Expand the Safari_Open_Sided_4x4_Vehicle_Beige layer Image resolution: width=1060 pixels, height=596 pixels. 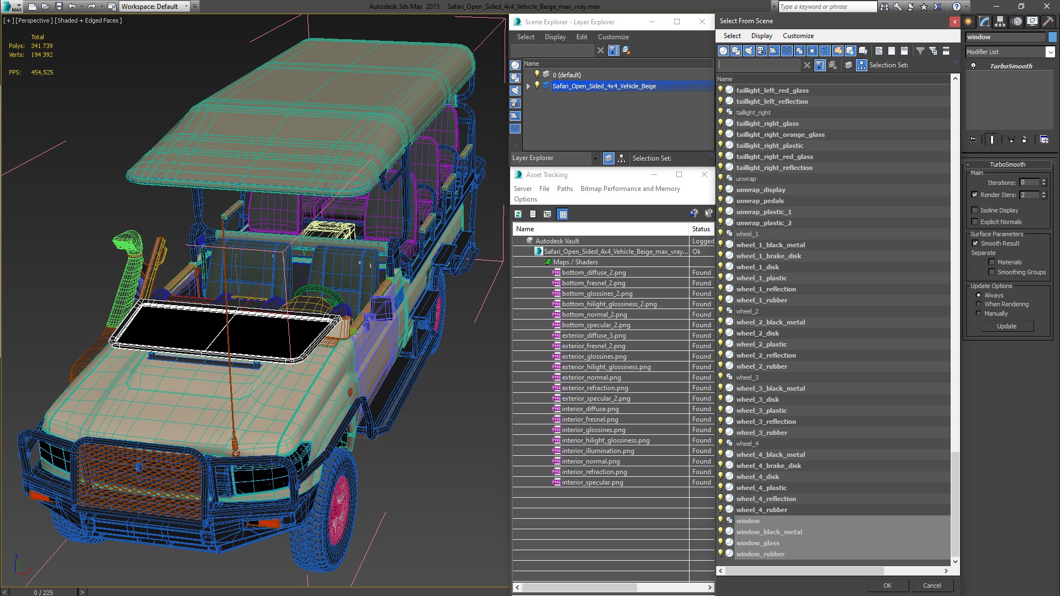pyautogui.click(x=528, y=86)
